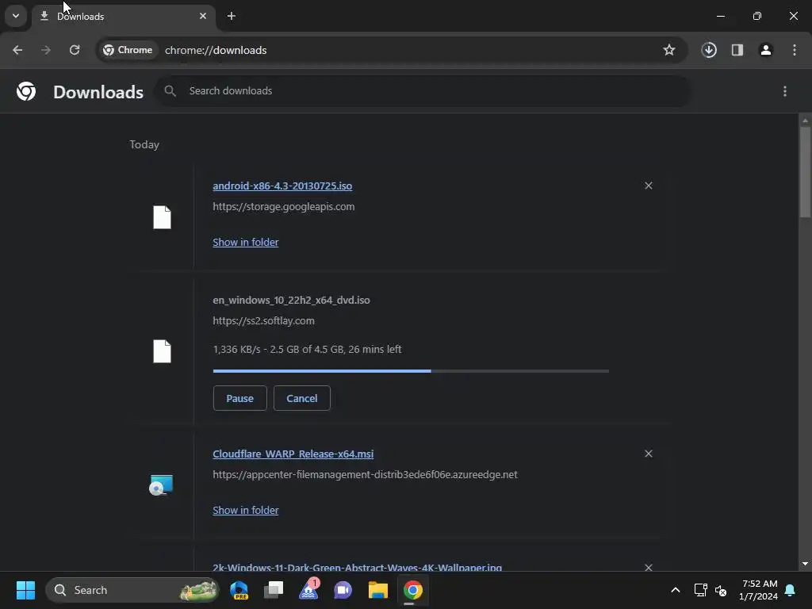Viewport: 812px width, 609px height.
Task: Click the browser forward arrow
Action: [x=46, y=50]
